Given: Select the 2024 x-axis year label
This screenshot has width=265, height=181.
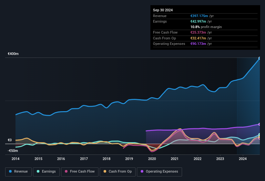Looking at the screenshot, I should coord(243,159).
